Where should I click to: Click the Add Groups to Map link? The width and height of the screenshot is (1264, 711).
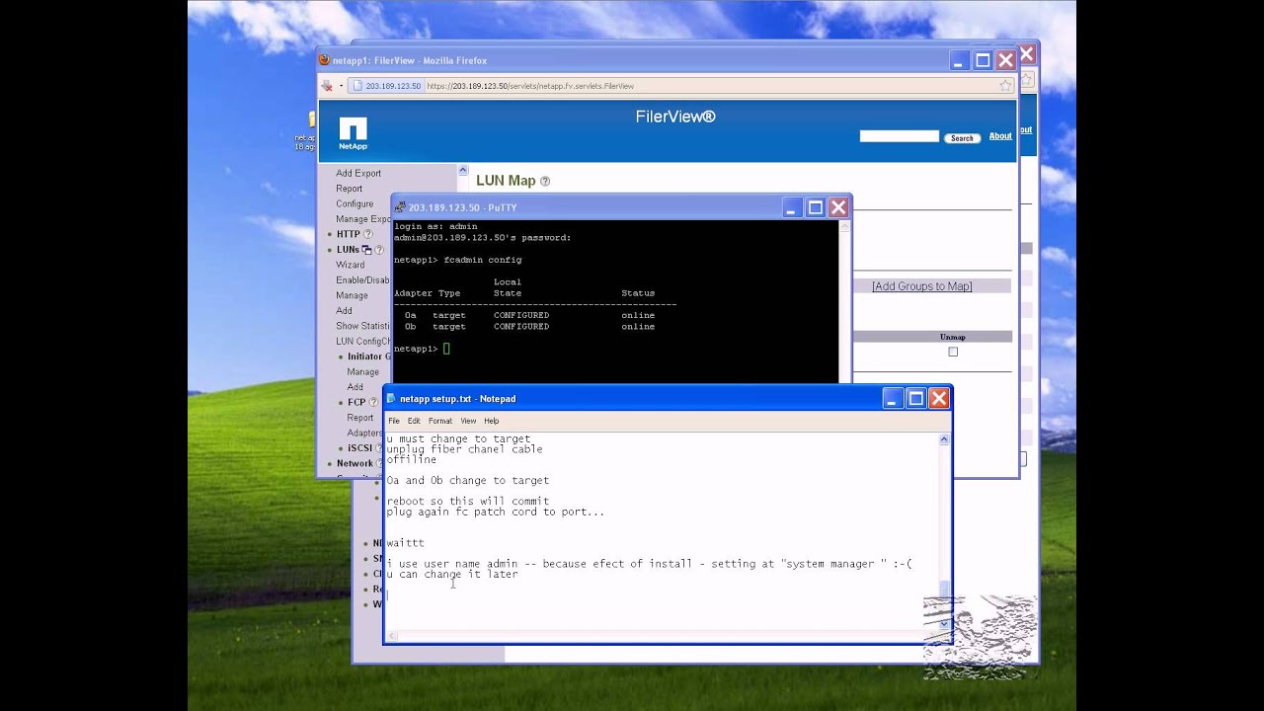(x=921, y=286)
